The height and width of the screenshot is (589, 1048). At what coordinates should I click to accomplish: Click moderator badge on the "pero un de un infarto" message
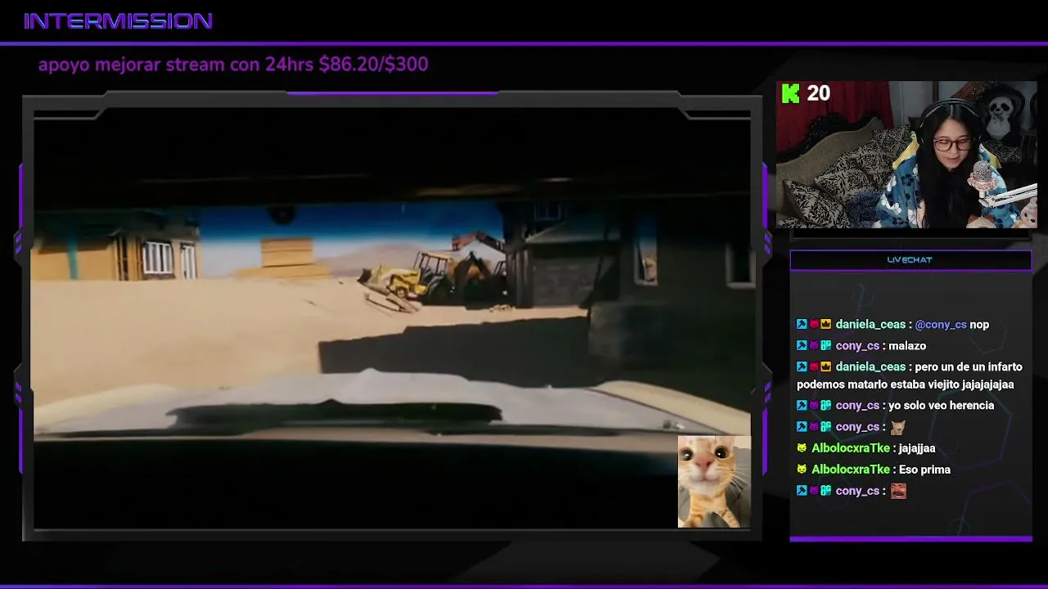[802, 367]
